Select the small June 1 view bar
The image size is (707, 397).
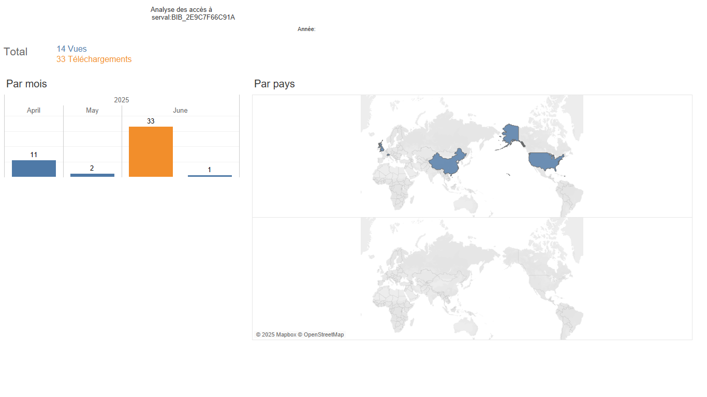click(210, 176)
